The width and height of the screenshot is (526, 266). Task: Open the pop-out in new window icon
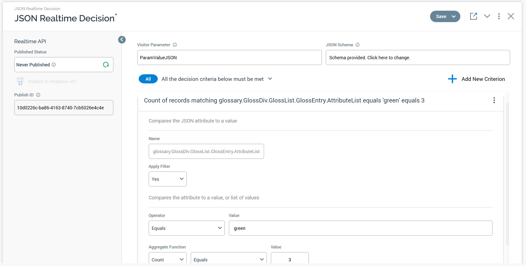(473, 16)
